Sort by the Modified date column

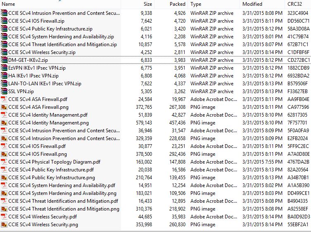(262, 4)
